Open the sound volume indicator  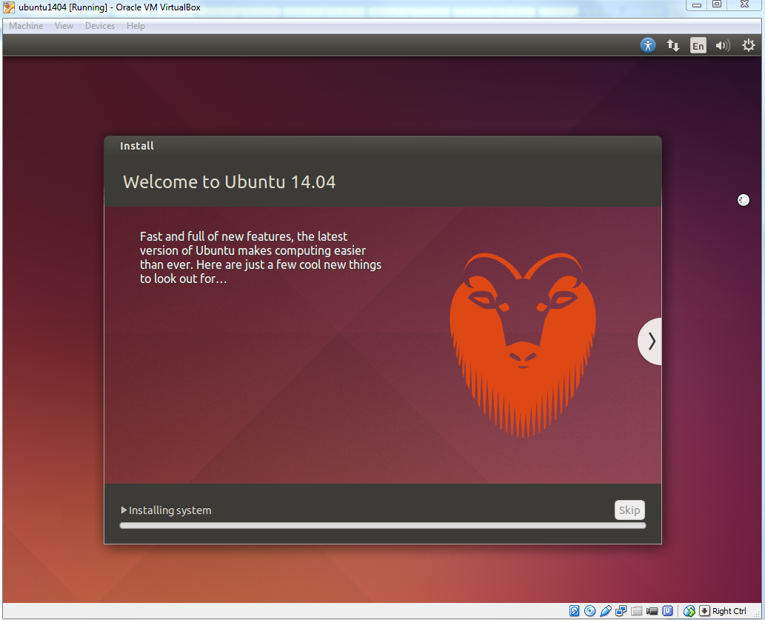723,45
